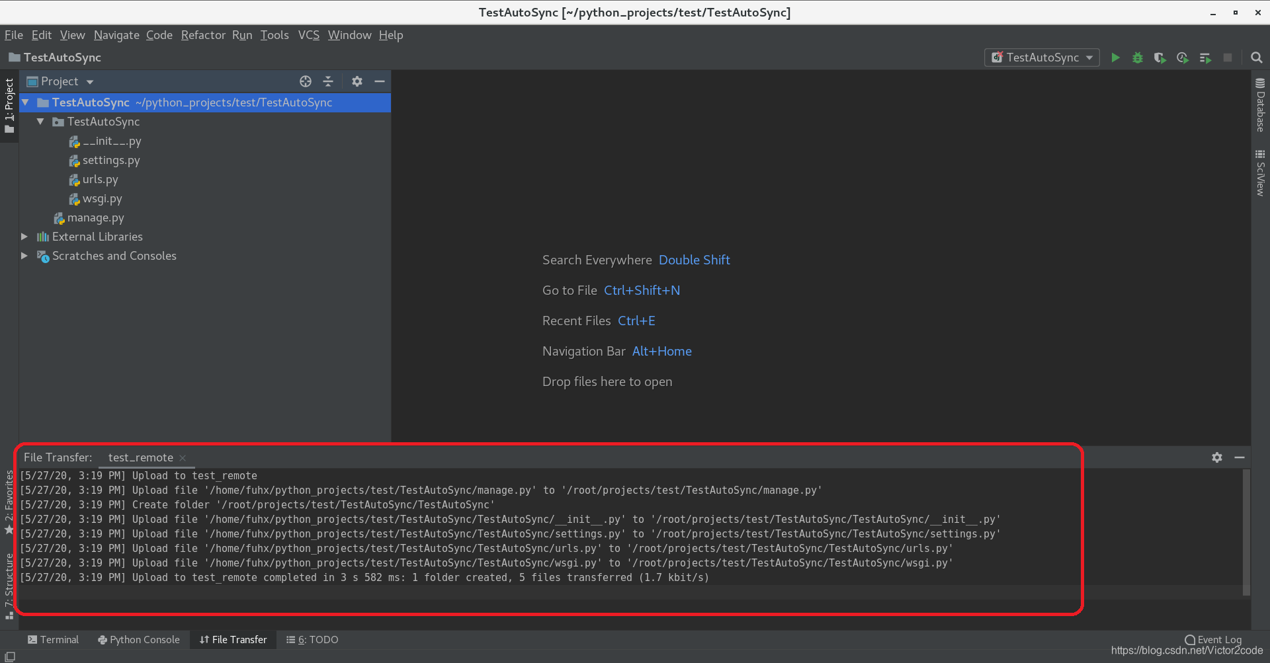The height and width of the screenshot is (663, 1270).
Task: Collapse All in Project panel
Action: [x=328, y=81]
